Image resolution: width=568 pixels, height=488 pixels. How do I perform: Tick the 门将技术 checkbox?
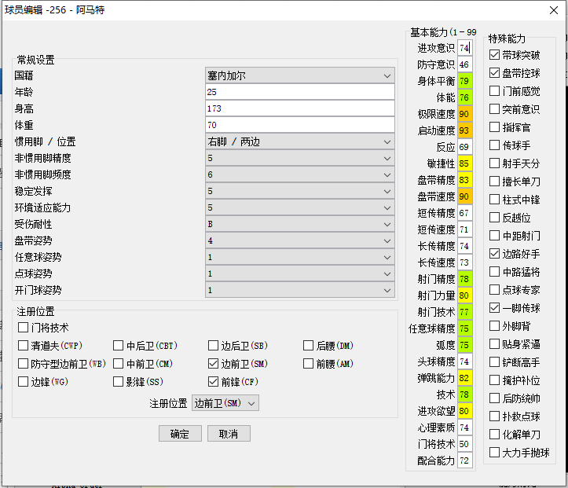24,328
